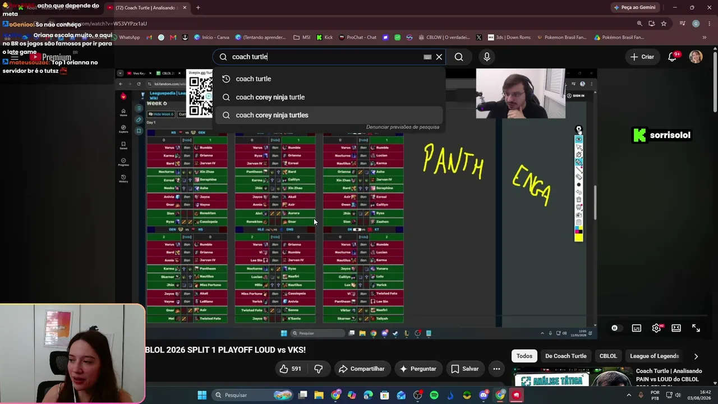Viewport: 718px width, 404px height.
Task: Open the on-screen keyboard icon in search box
Action: point(427,57)
